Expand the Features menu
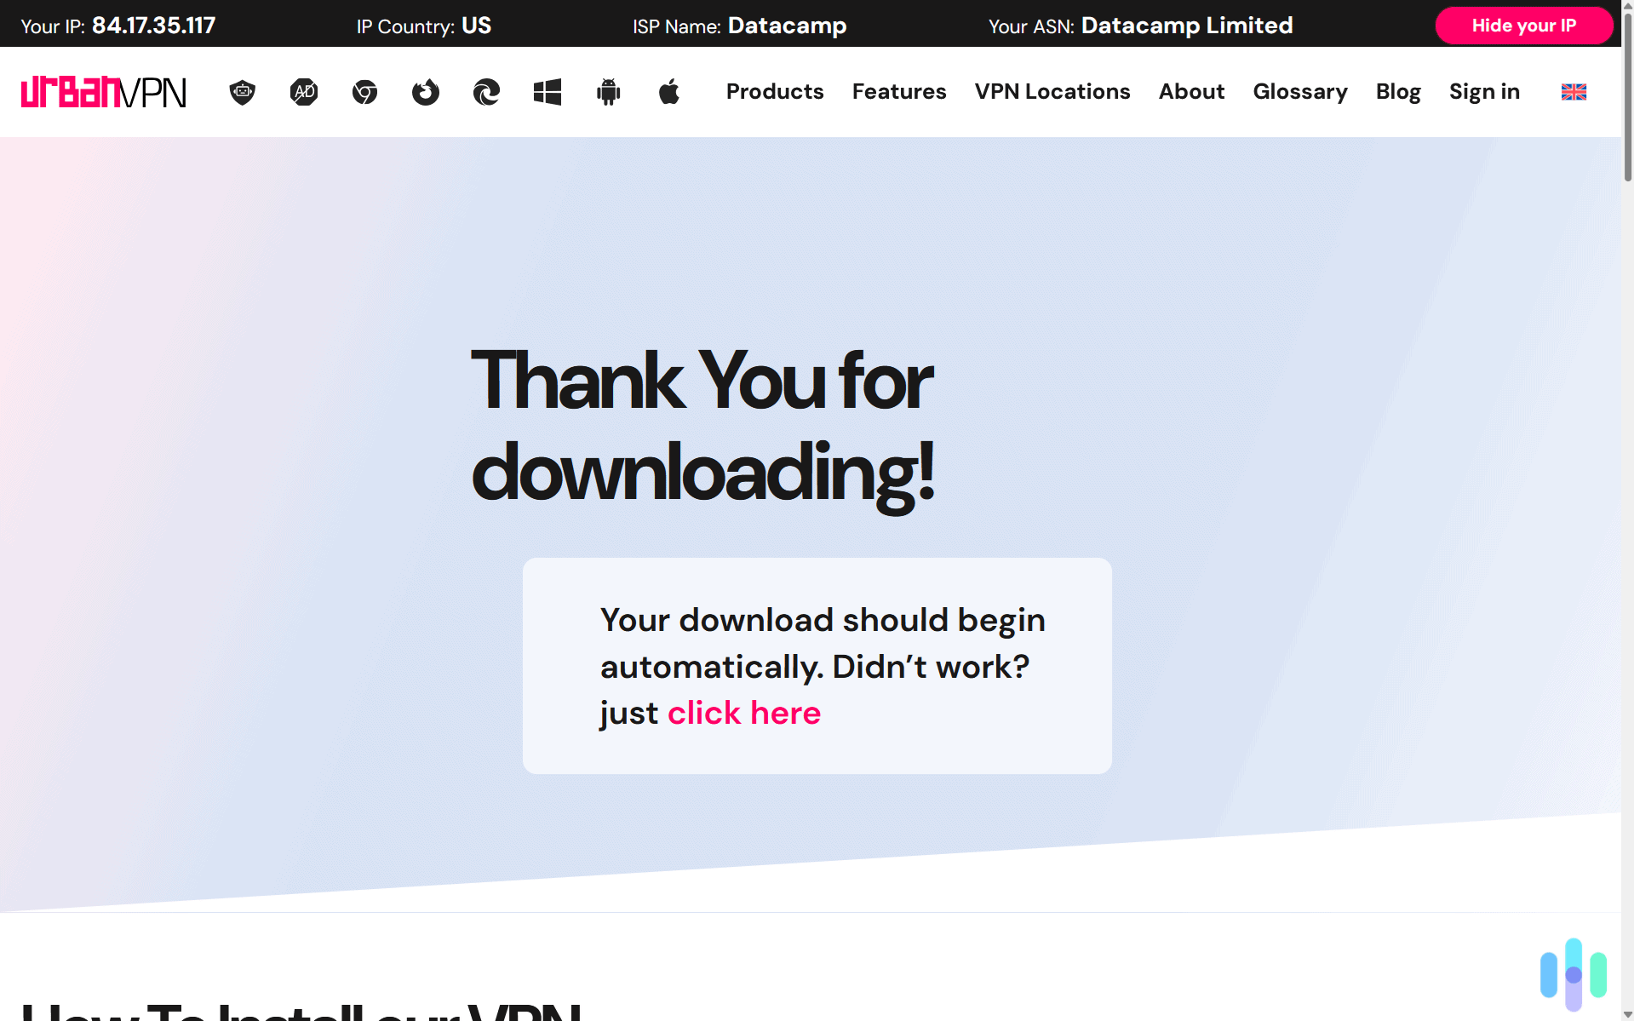The image size is (1634, 1021). pos(898,92)
